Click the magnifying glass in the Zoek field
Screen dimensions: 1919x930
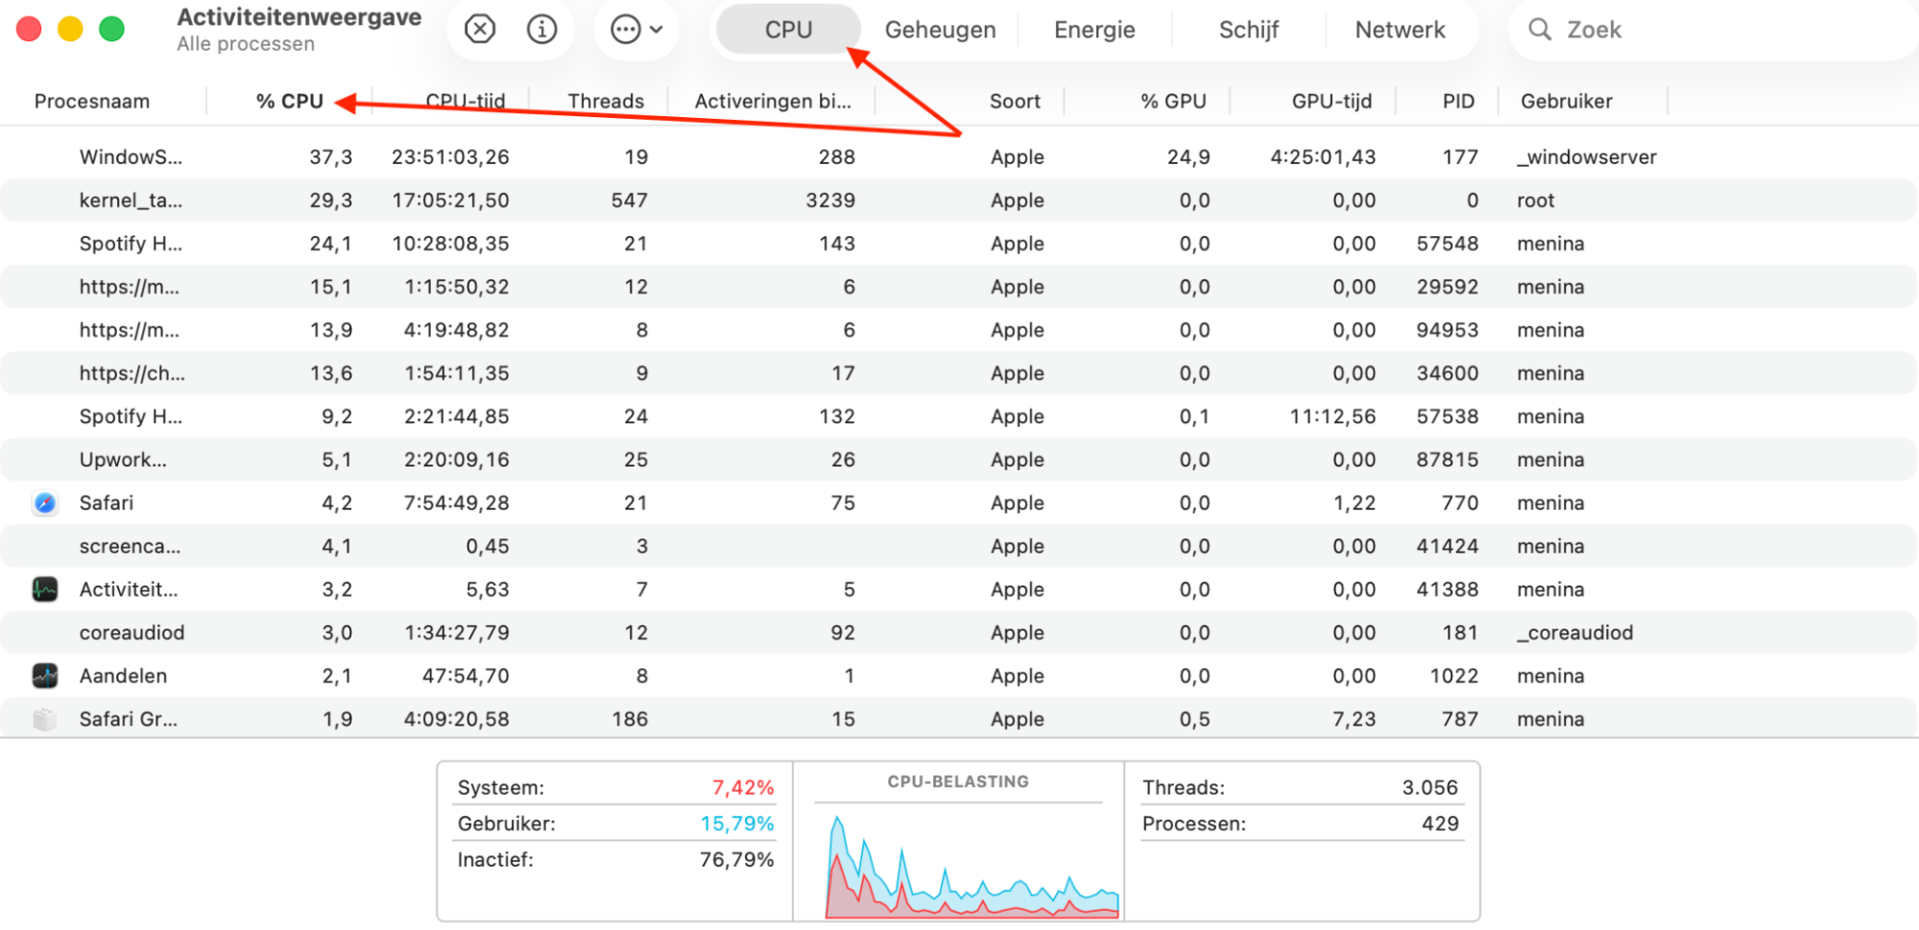click(1540, 30)
